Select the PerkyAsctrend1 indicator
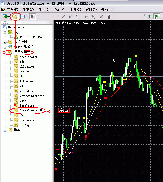 click(x=31, y=110)
